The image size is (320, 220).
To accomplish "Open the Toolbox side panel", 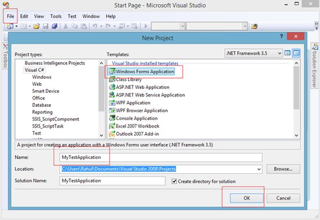I will pos(5,56).
